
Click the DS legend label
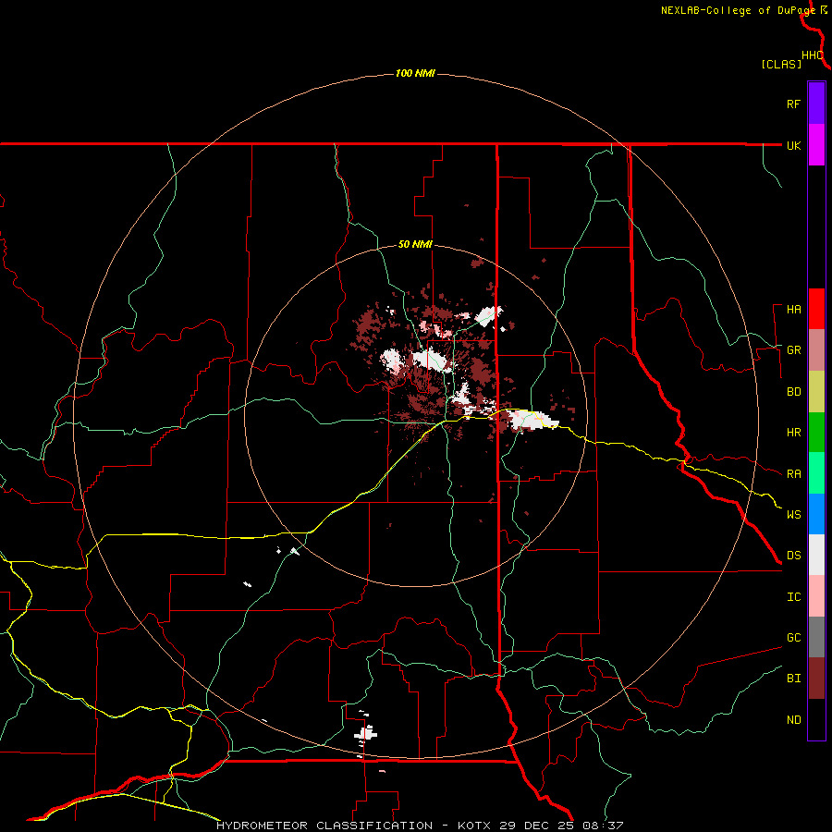793,556
